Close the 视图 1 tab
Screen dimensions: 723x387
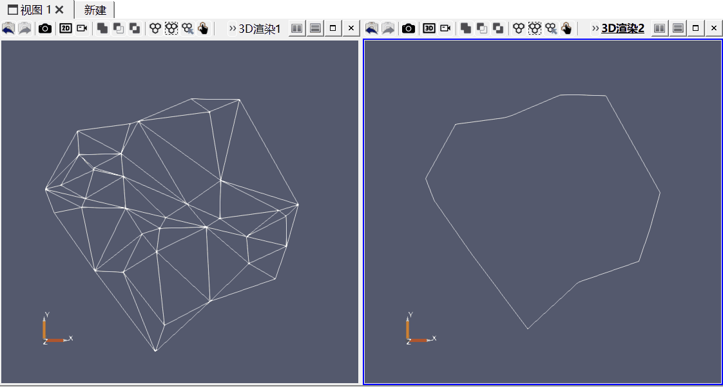[x=59, y=10]
